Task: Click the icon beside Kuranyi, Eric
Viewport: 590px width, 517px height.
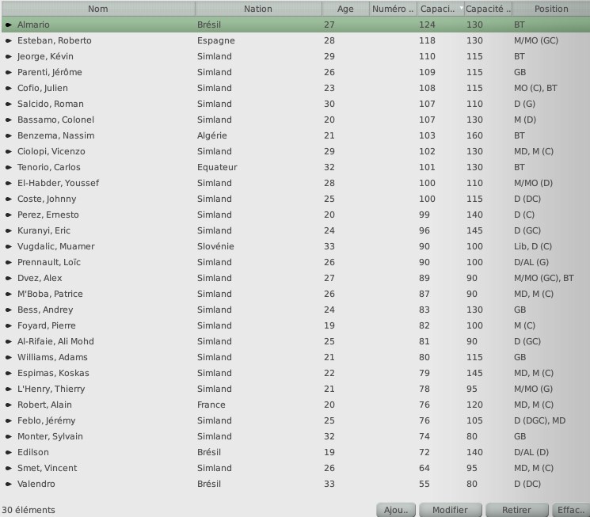Action: [x=9, y=231]
